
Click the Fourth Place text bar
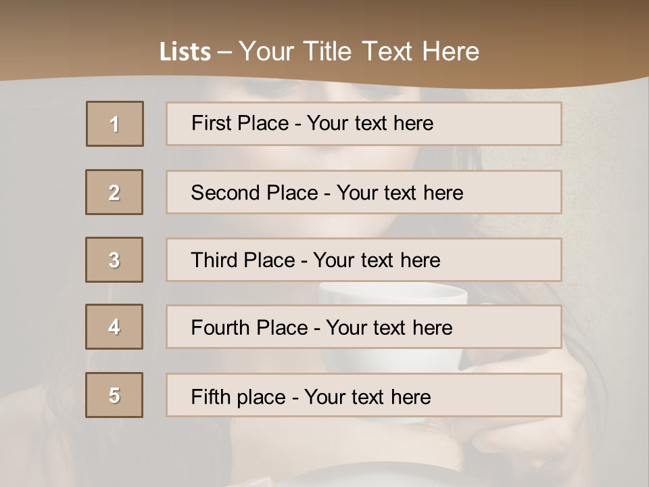[x=364, y=327]
